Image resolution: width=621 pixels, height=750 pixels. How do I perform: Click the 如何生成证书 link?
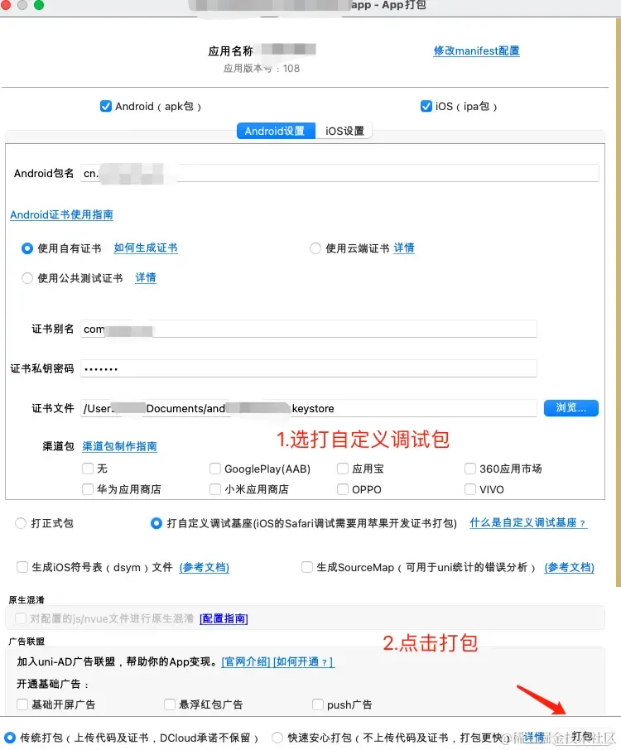coord(146,248)
